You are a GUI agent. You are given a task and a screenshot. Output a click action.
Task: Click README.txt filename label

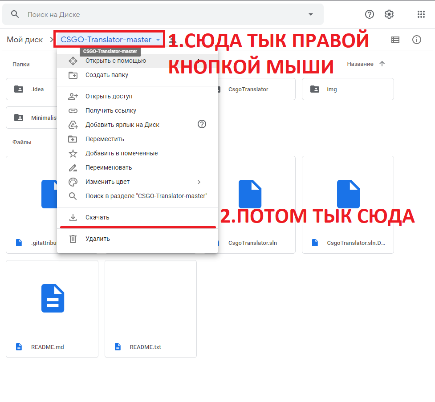(145, 347)
